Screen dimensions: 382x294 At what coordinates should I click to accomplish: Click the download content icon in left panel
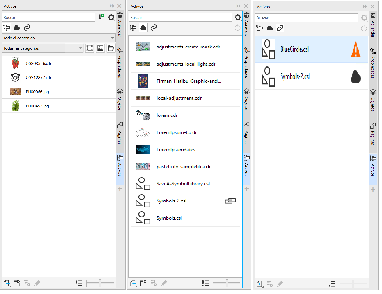101,18
